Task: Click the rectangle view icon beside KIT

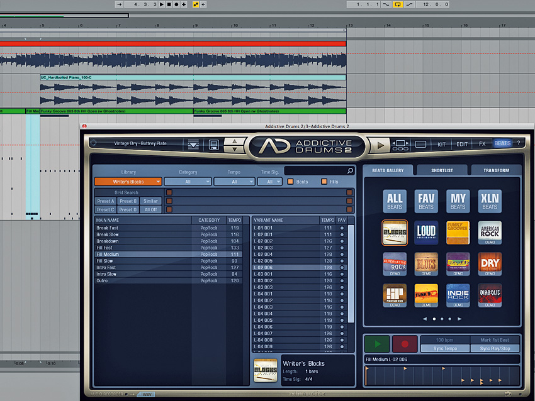Action: [420, 145]
